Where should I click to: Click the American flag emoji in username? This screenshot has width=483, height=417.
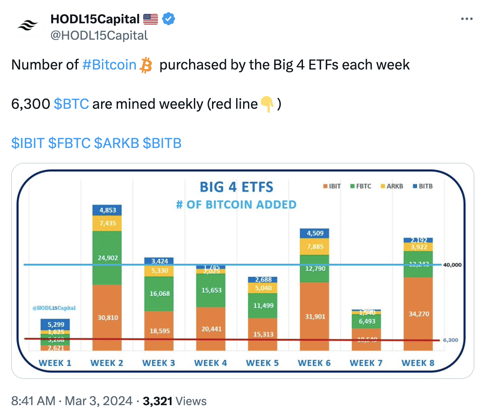click(151, 19)
